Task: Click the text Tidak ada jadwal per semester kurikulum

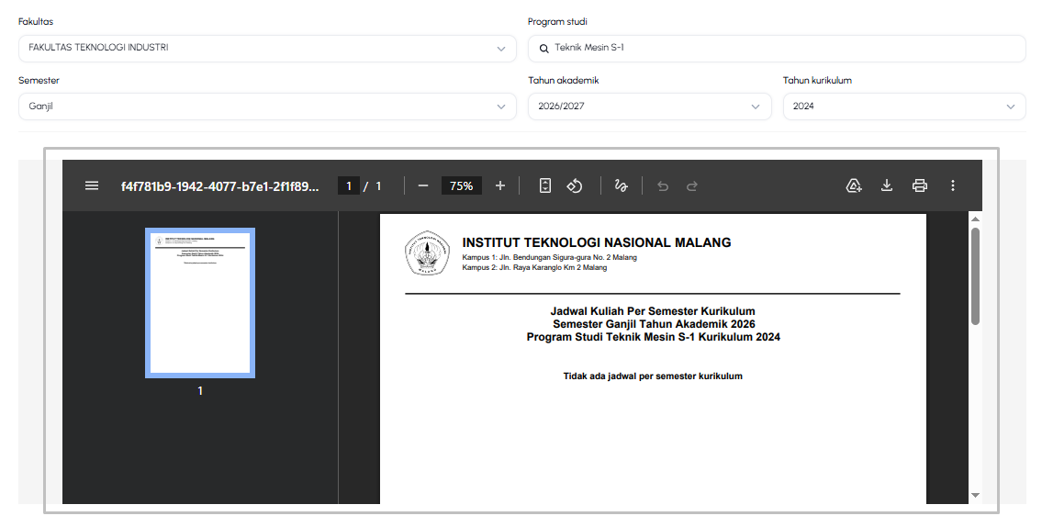Action: [x=653, y=376]
